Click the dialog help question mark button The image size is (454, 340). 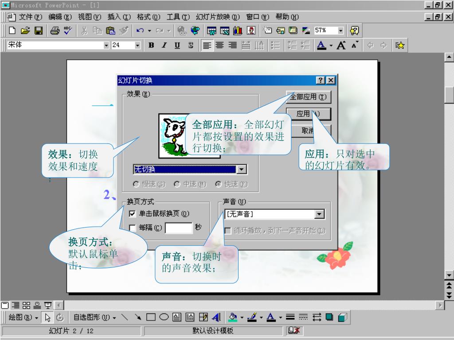320,80
